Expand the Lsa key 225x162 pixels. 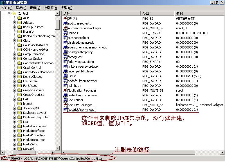pyautogui.click(x=15, y=122)
